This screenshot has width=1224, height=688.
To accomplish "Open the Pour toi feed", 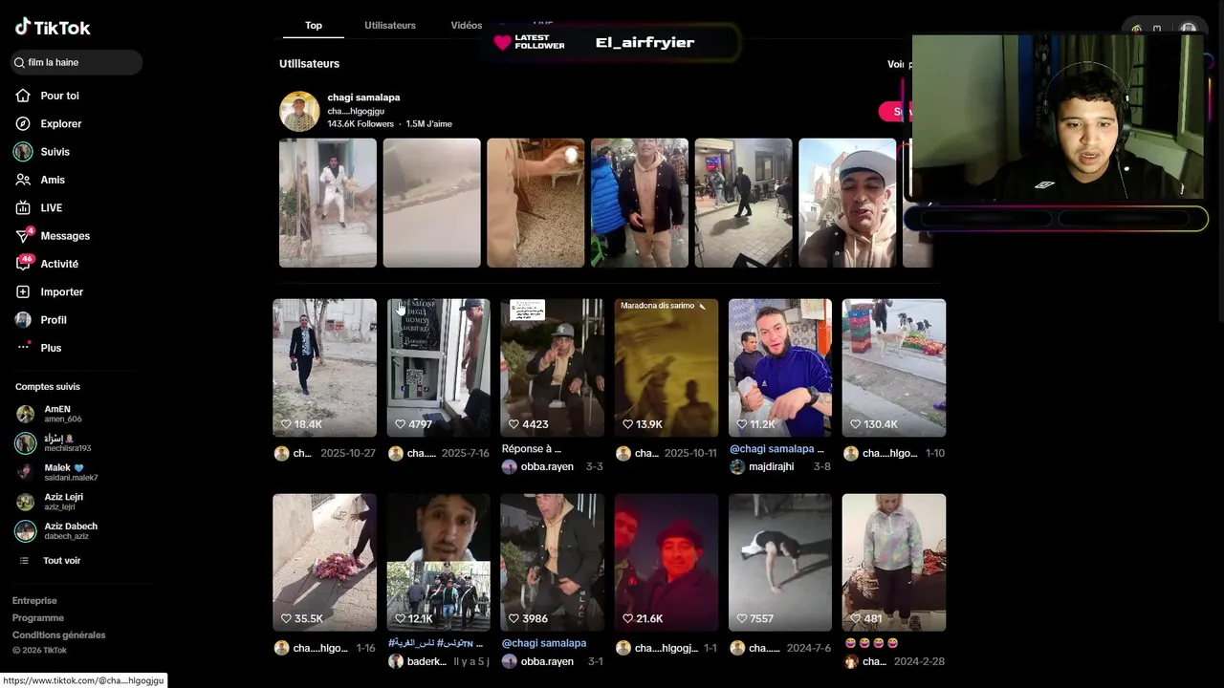I will coord(59,96).
